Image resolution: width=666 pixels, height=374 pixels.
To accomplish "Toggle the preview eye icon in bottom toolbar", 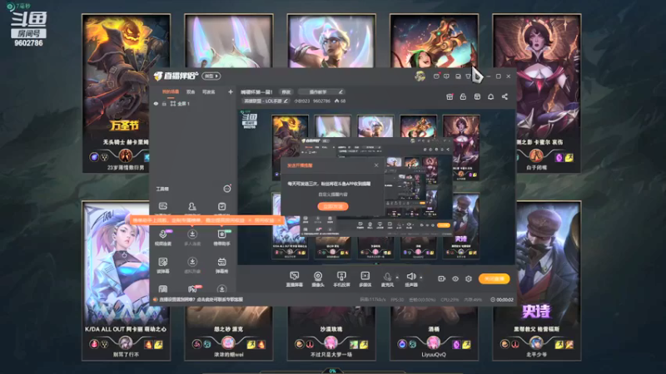I will pos(455,278).
